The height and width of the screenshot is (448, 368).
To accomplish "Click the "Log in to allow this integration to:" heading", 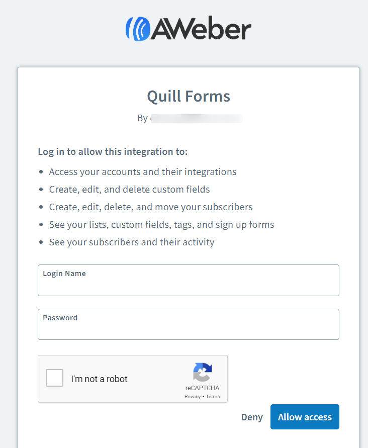I will [113, 152].
